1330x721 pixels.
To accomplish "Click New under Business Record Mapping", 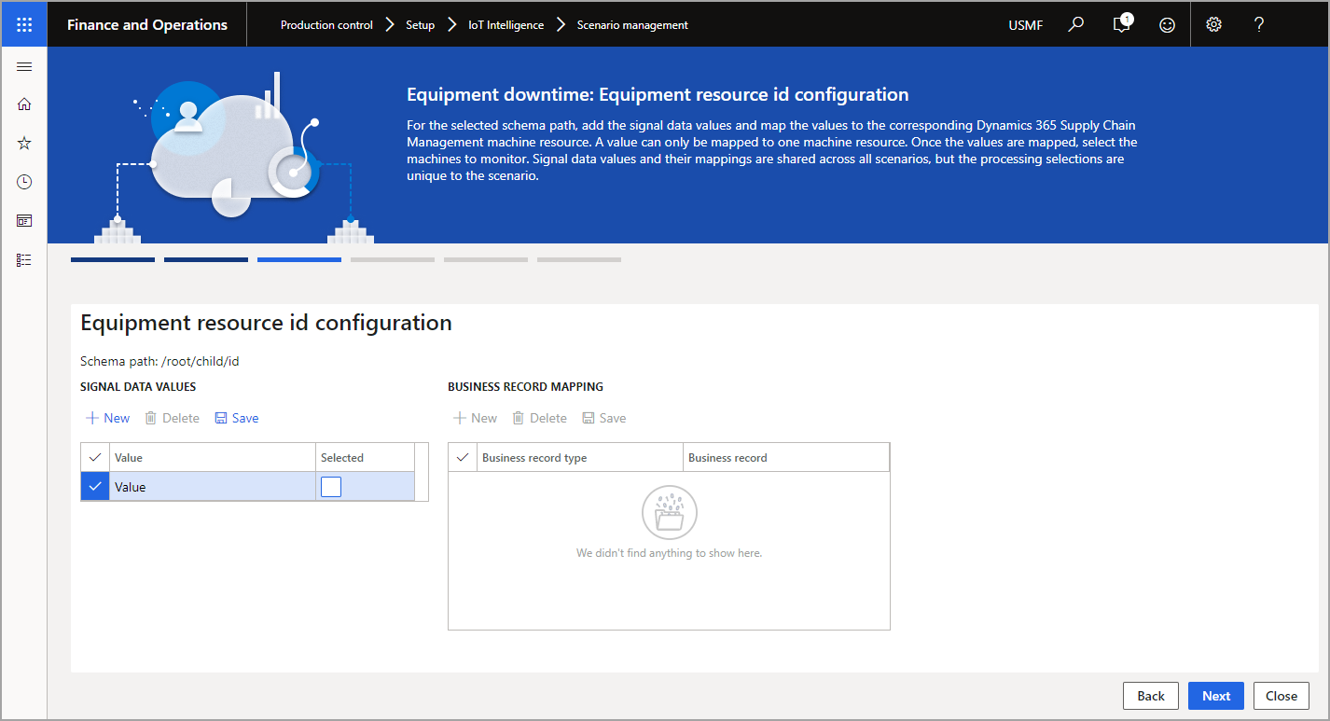I will coord(475,418).
